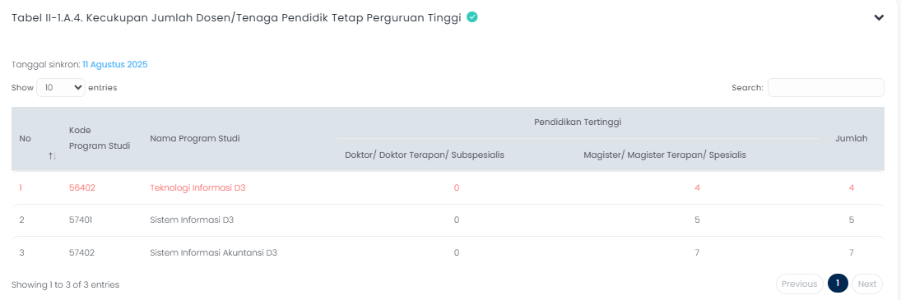Click the Nama Program Studi header
Screen dimensions: 901x300
click(195, 138)
